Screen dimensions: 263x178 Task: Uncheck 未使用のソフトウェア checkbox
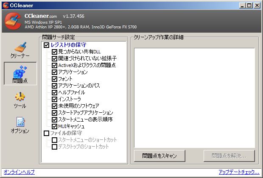point(54,106)
